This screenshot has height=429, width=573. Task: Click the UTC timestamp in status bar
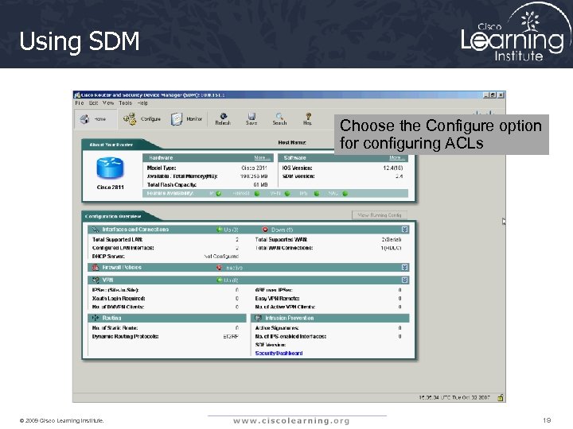pyautogui.click(x=454, y=398)
